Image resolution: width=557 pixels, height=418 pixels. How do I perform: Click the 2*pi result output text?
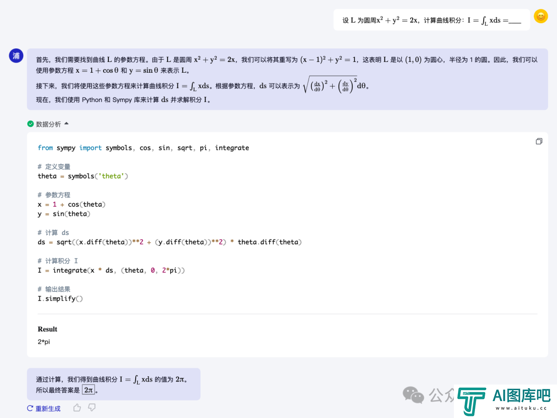[44, 342]
